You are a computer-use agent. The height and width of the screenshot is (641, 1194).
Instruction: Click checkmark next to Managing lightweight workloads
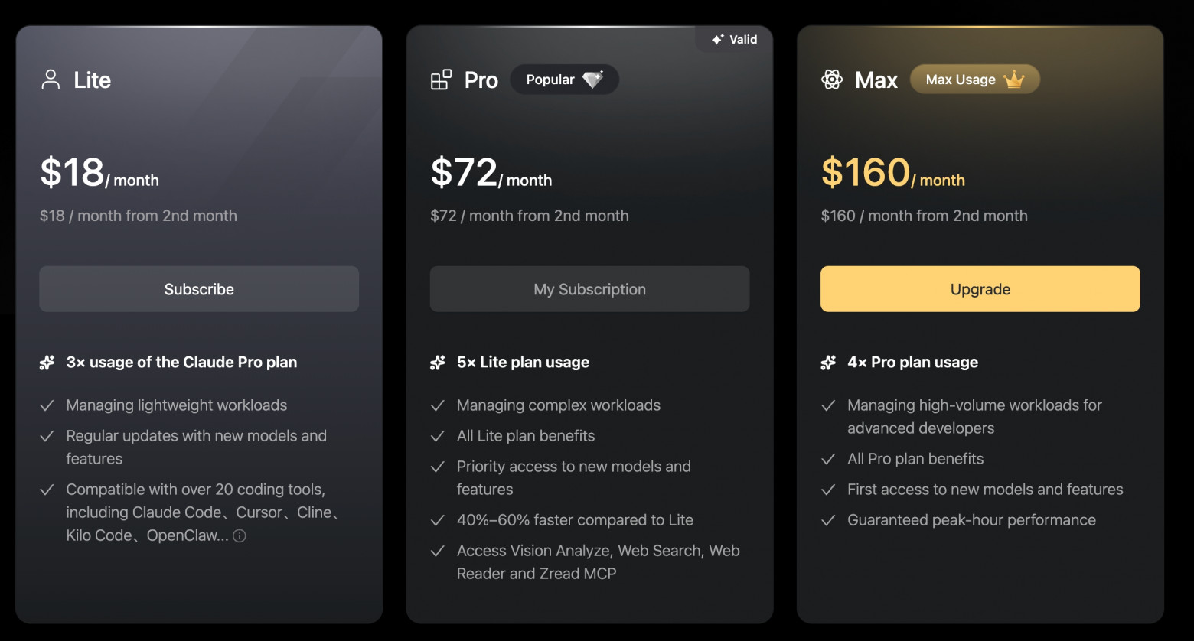pyautogui.click(x=47, y=405)
